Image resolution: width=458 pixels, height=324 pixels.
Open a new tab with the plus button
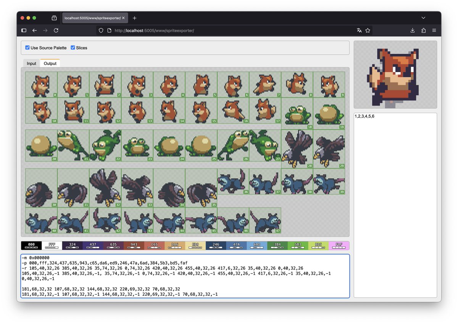(134, 18)
